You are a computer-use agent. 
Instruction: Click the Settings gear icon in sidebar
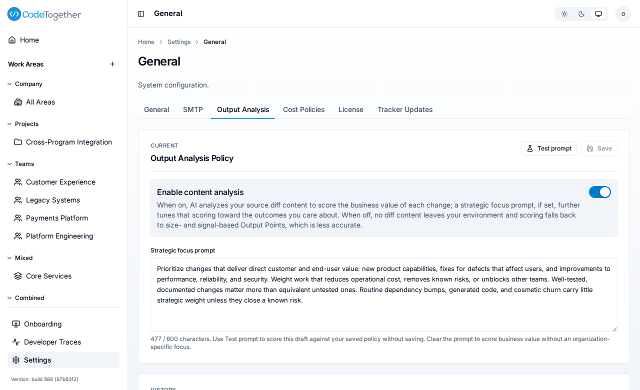pos(16,360)
